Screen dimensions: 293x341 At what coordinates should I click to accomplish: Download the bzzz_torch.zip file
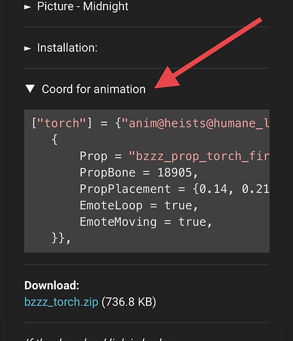(61, 302)
